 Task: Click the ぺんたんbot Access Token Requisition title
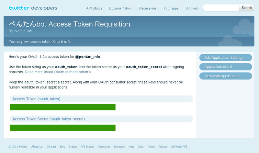(69, 24)
